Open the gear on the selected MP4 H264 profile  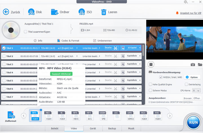pyautogui.click(x=41, y=110)
